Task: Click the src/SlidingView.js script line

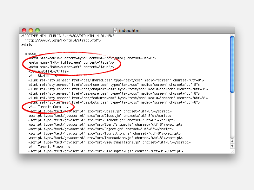Action: pyautogui.click(x=106, y=151)
